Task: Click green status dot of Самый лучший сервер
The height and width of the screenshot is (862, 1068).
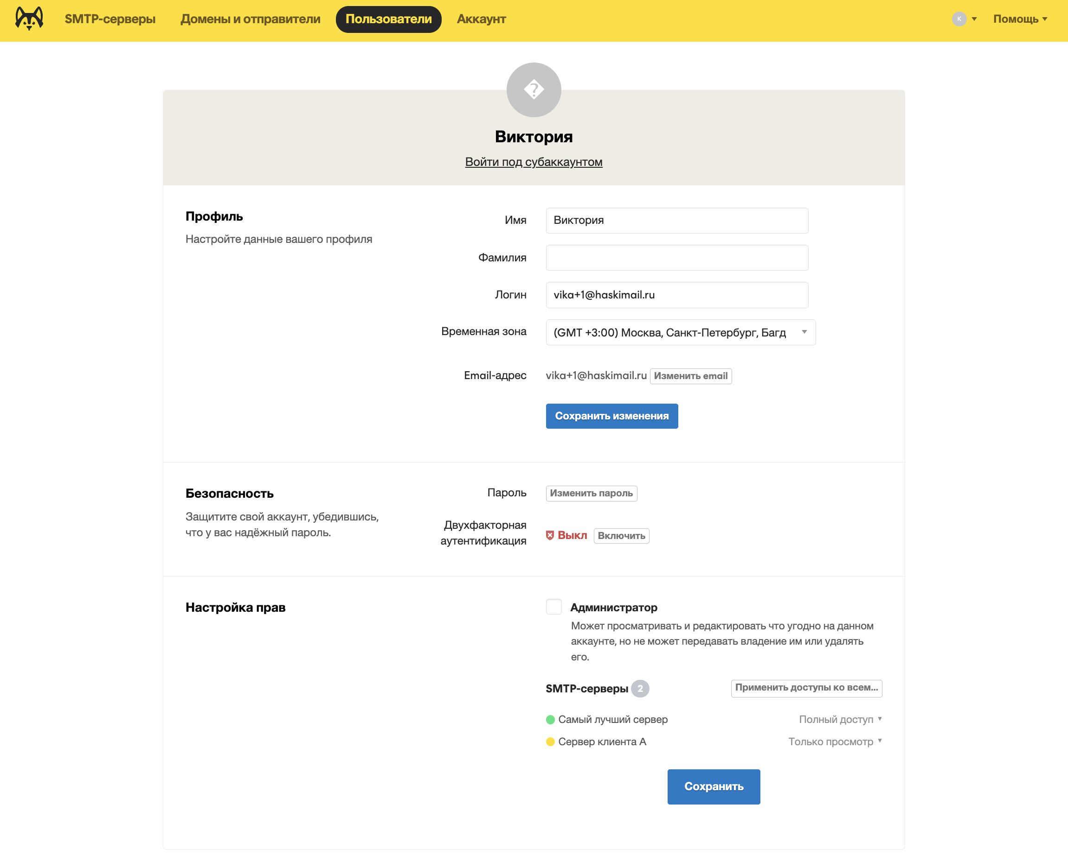Action: (550, 719)
